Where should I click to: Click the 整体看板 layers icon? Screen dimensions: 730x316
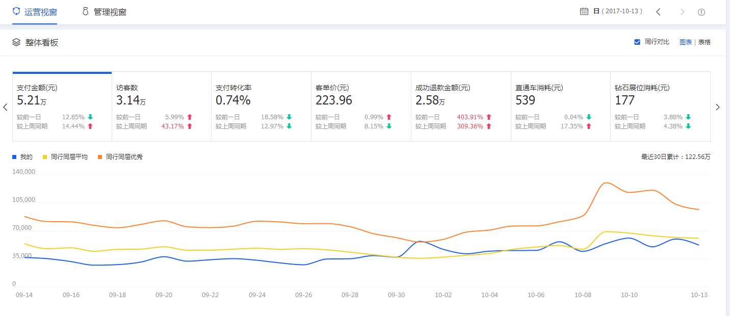pos(16,42)
